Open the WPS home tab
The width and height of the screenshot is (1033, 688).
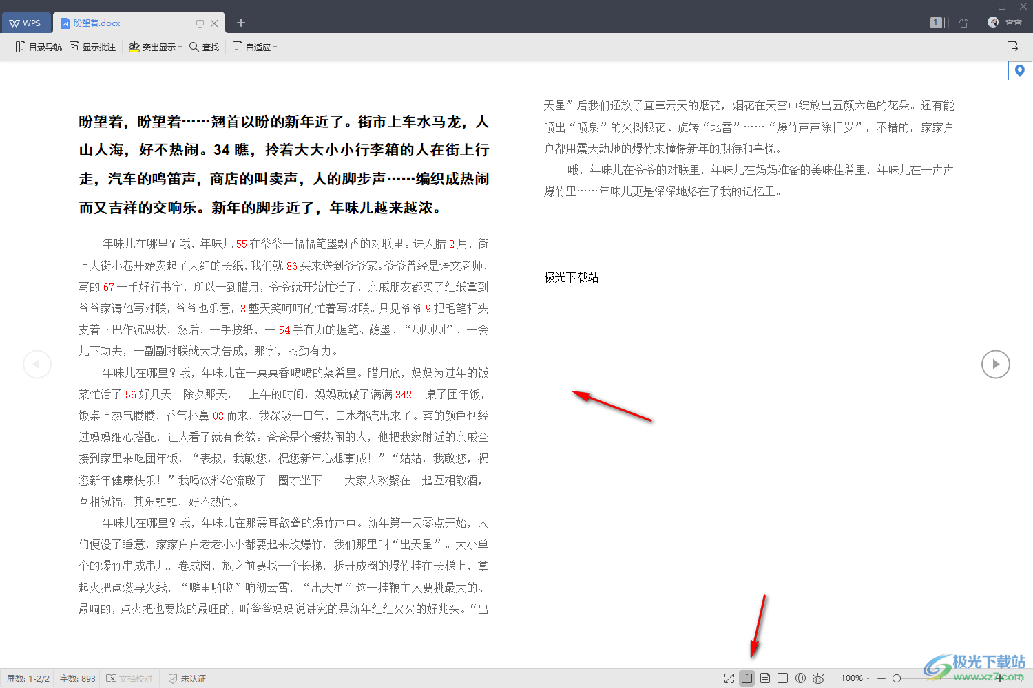(26, 23)
